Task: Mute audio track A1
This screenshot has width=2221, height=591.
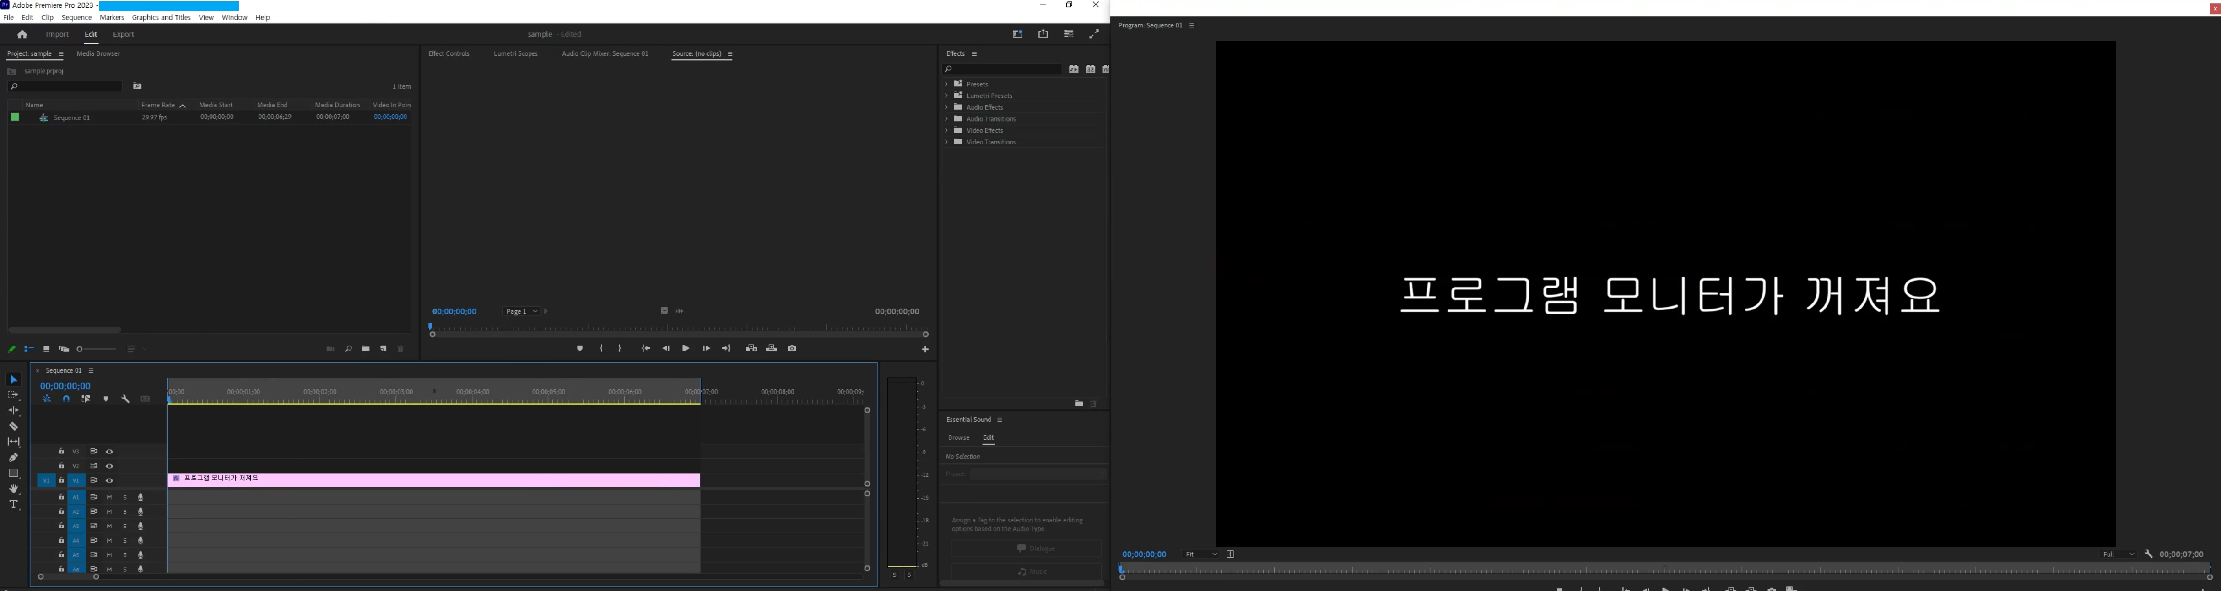Action: tap(109, 497)
